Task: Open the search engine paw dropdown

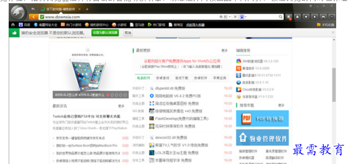Action: click(x=243, y=17)
